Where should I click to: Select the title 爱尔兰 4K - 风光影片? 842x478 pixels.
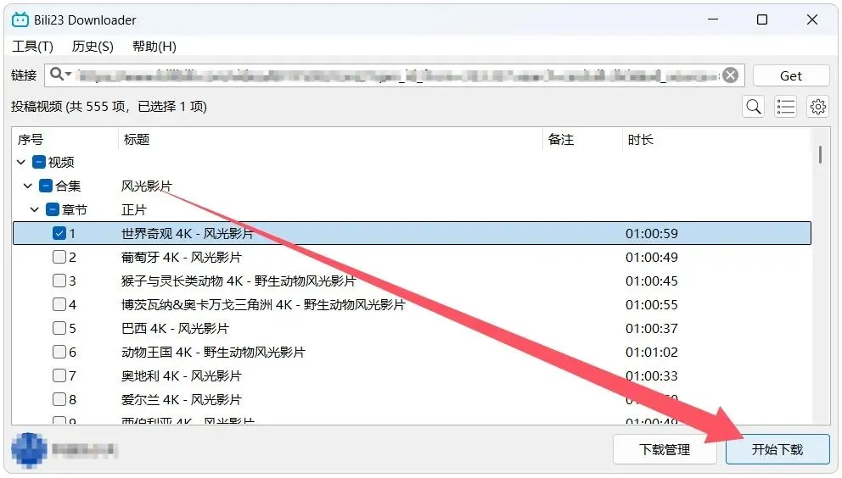[x=182, y=399]
